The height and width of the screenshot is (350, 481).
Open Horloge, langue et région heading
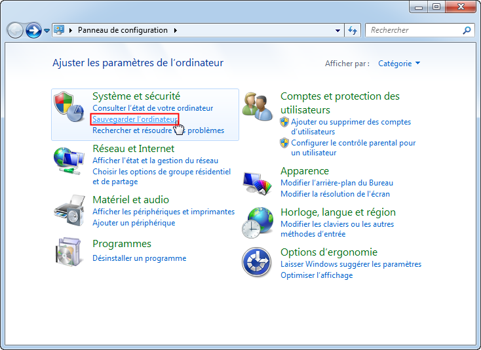338,212
